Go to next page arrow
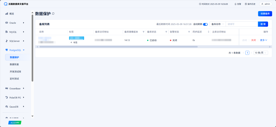The height and width of the screenshot is (127, 276). tap(251, 53)
